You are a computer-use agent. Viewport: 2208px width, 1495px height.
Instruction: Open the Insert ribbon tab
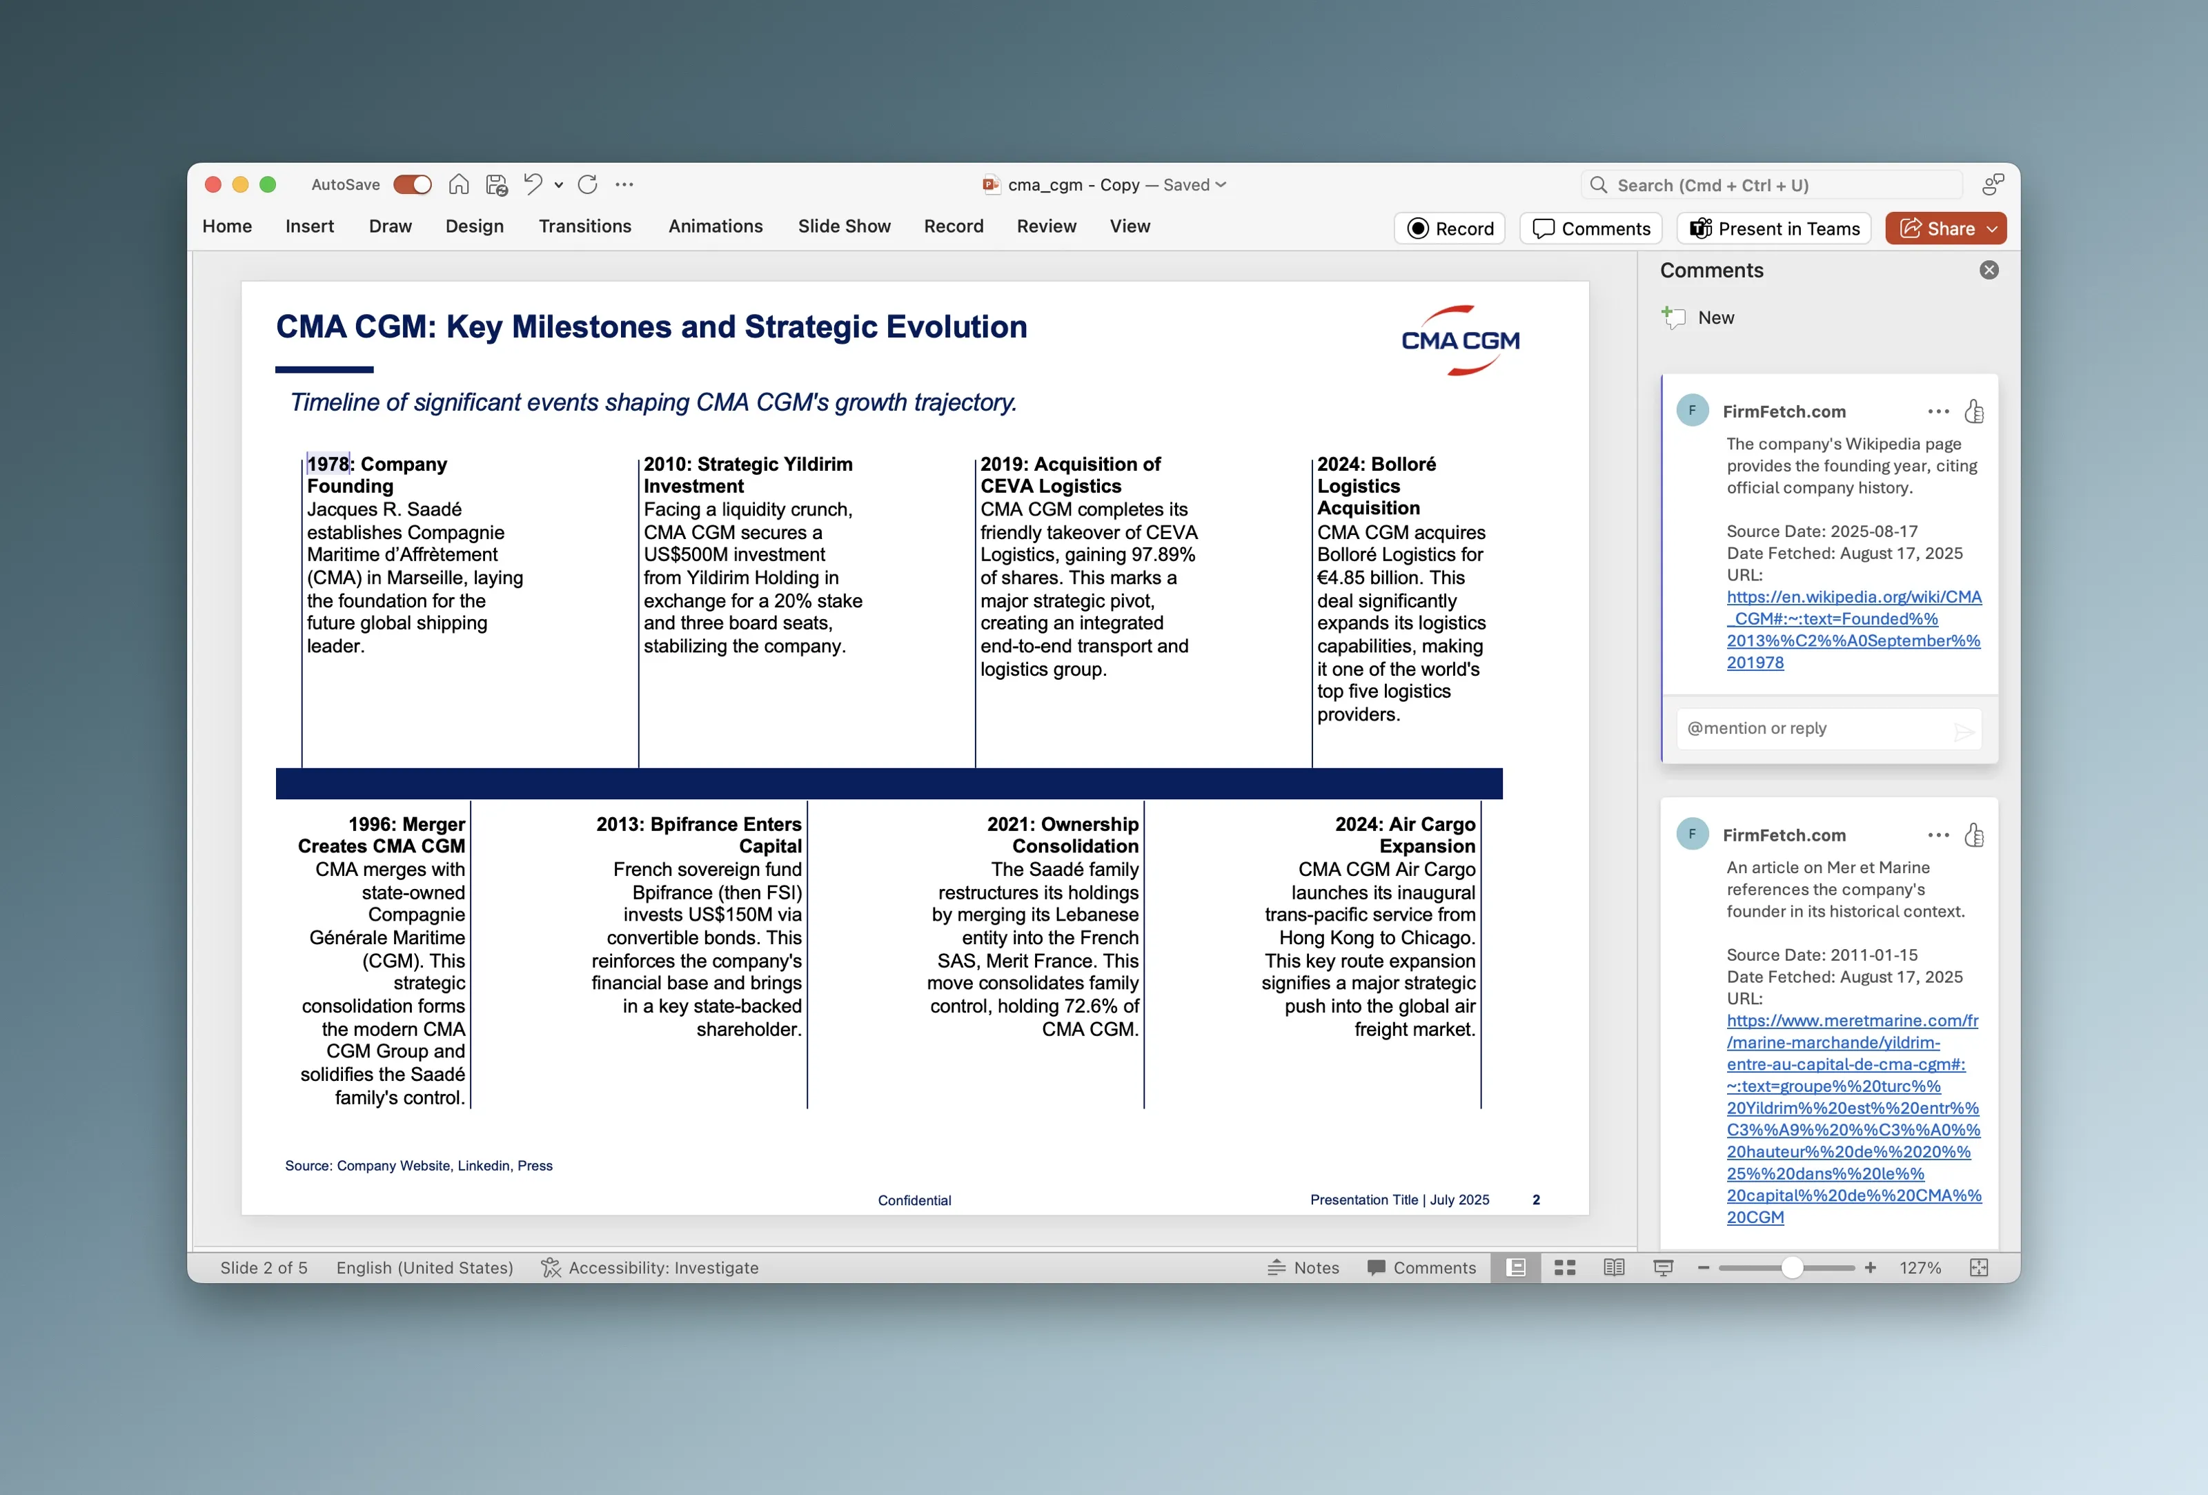point(310,226)
